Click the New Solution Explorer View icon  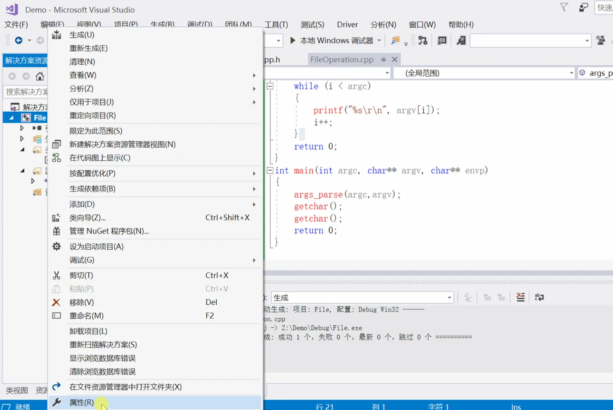[56, 145]
